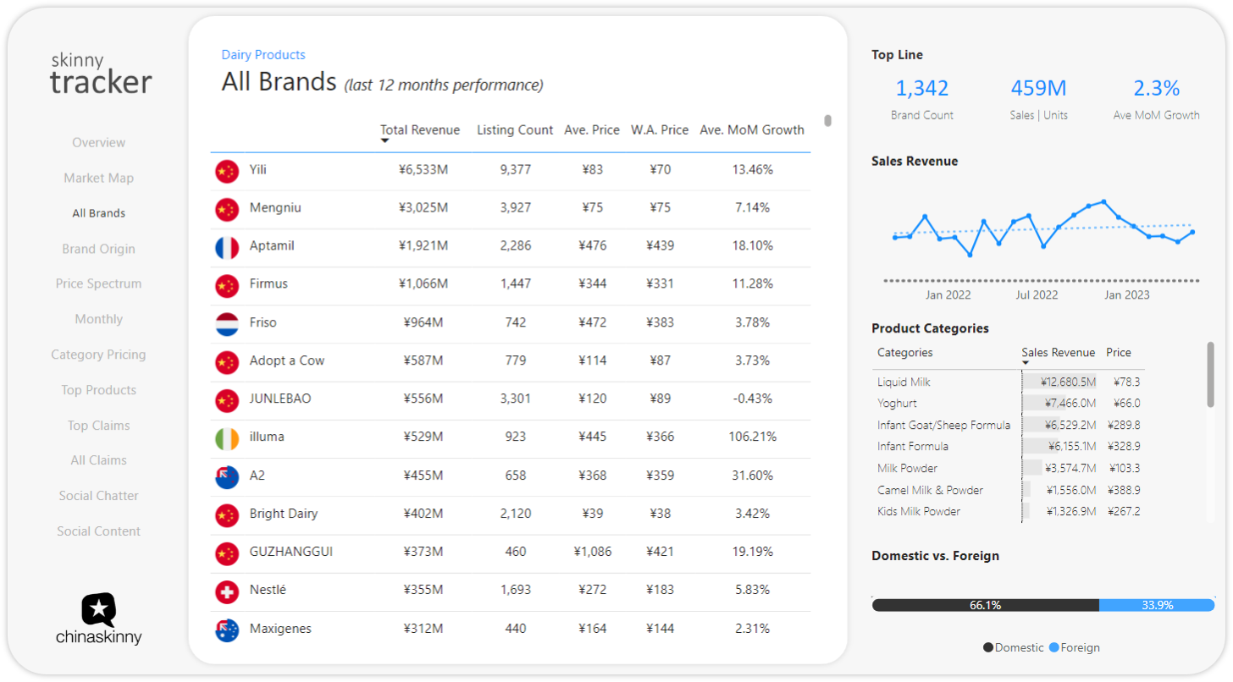Click the China flag icon beside Firmus
This screenshot has width=1233, height=682.
pyautogui.click(x=227, y=285)
